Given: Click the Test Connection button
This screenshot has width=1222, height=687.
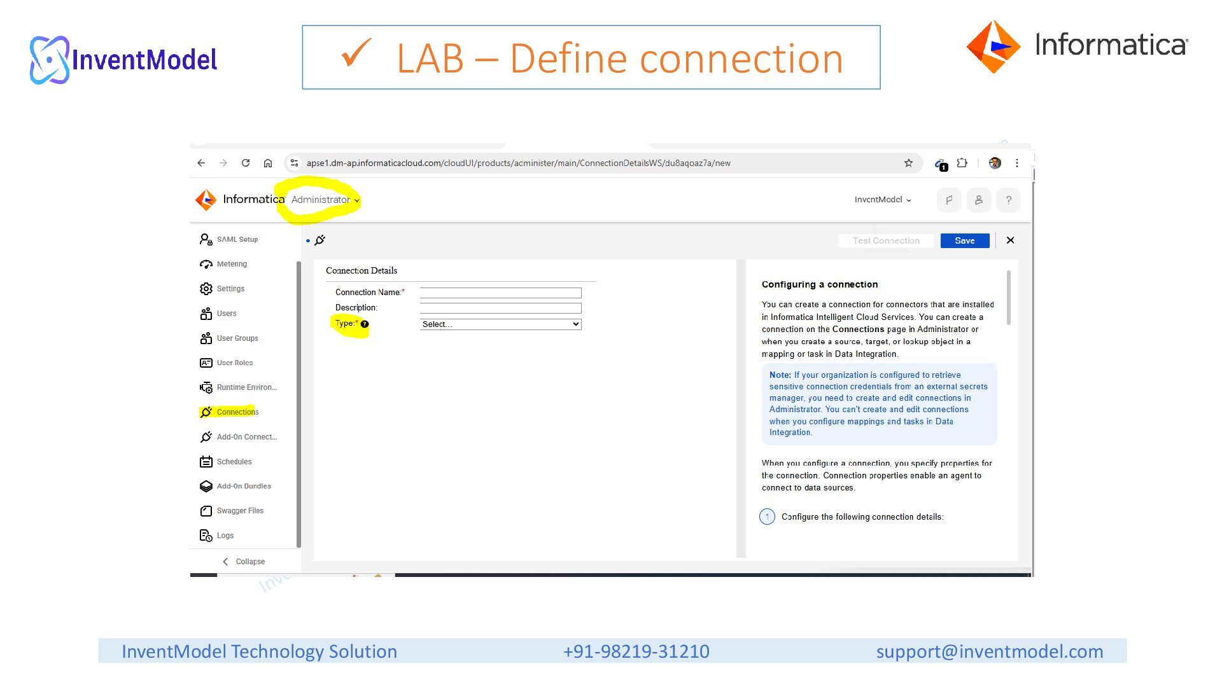Looking at the screenshot, I should pos(886,240).
